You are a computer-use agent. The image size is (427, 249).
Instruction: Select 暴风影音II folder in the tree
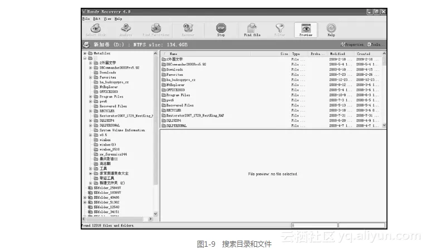(109, 159)
